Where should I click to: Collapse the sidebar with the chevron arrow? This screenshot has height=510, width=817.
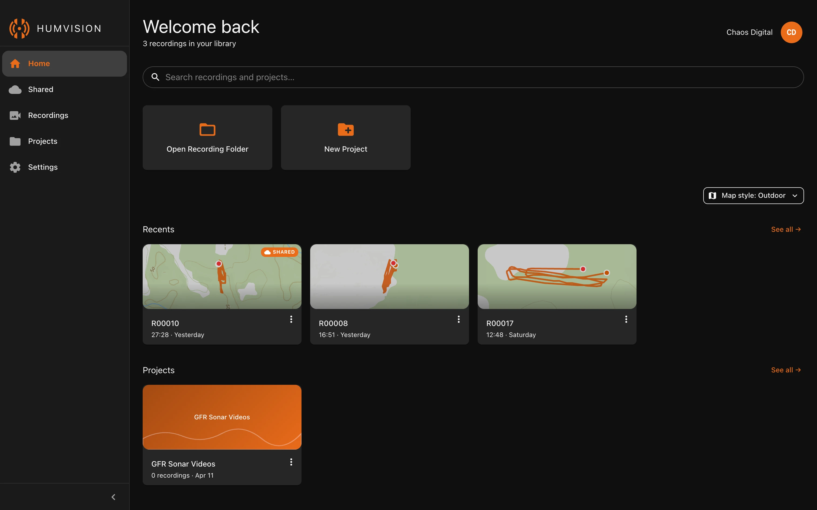tap(113, 497)
